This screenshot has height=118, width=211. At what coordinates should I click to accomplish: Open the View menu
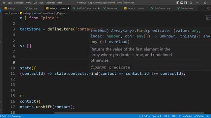pos(29,3)
